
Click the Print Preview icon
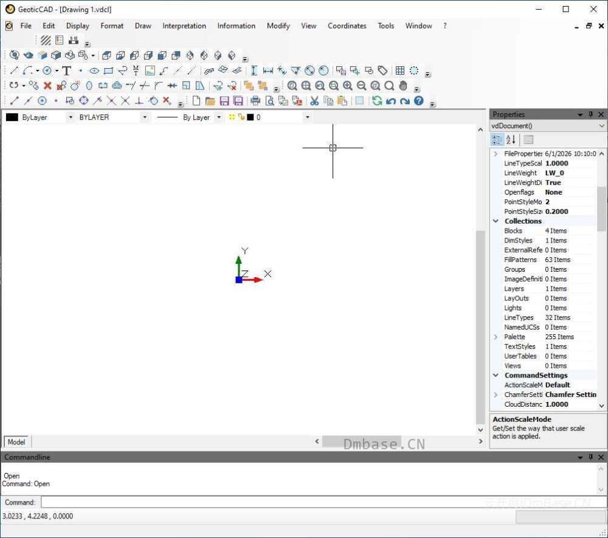pyautogui.click(x=269, y=101)
